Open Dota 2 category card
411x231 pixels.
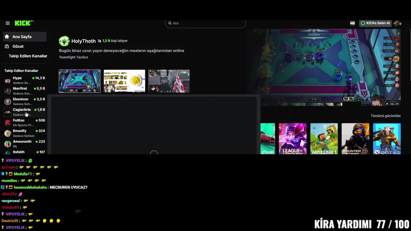click(387, 139)
